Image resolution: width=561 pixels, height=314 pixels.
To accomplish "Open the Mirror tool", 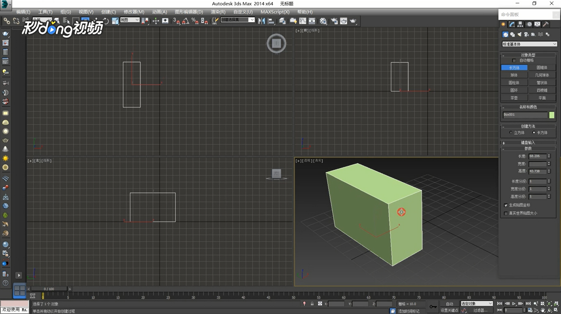I will pyautogui.click(x=262, y=21).
